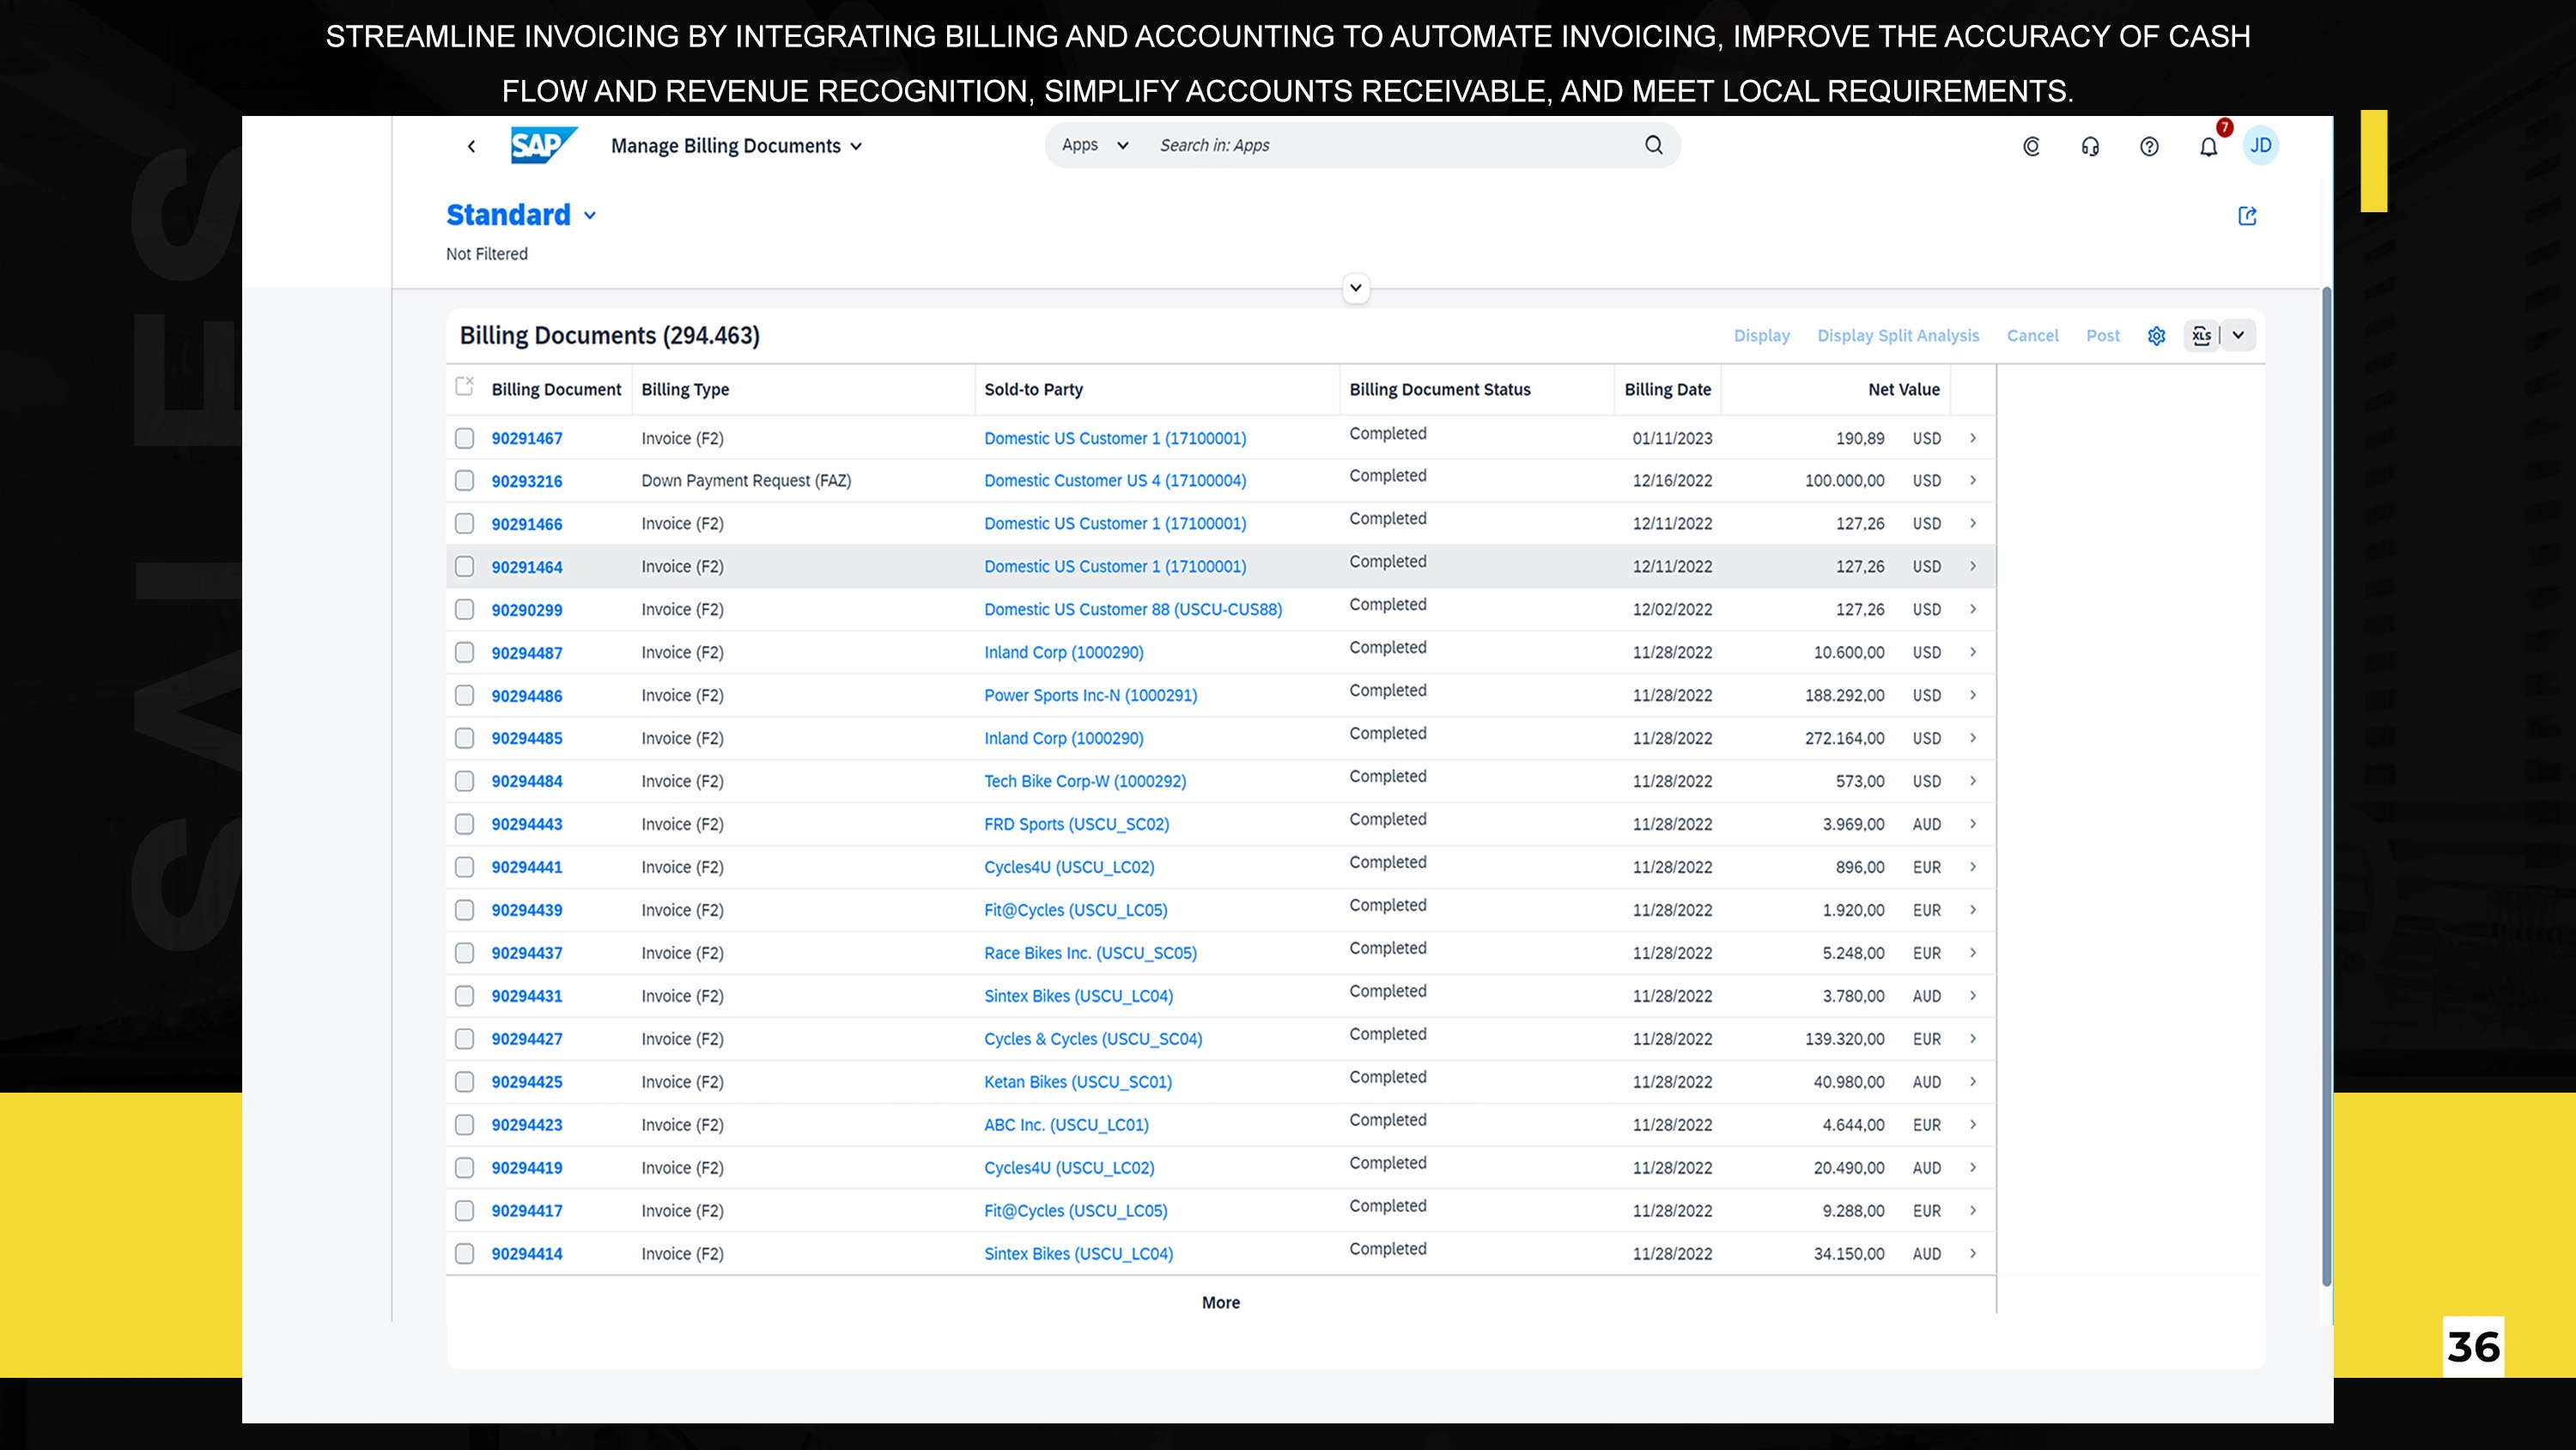Click the back navigation arrow
The width and height of the screenshot is (2576, 1450).
(x=471, y=146)
